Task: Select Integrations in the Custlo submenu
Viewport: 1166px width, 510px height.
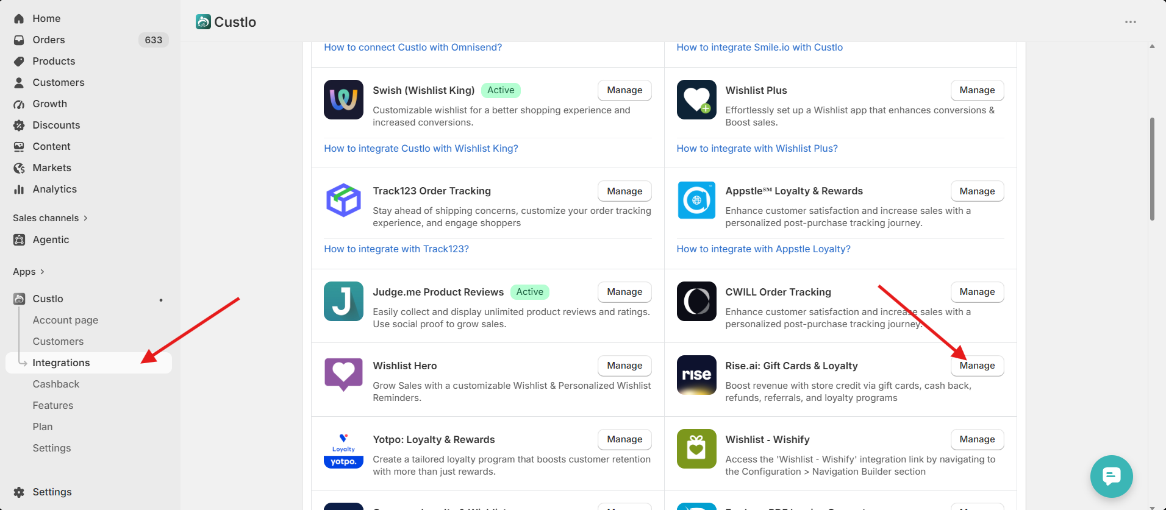Action: [88, 363]
